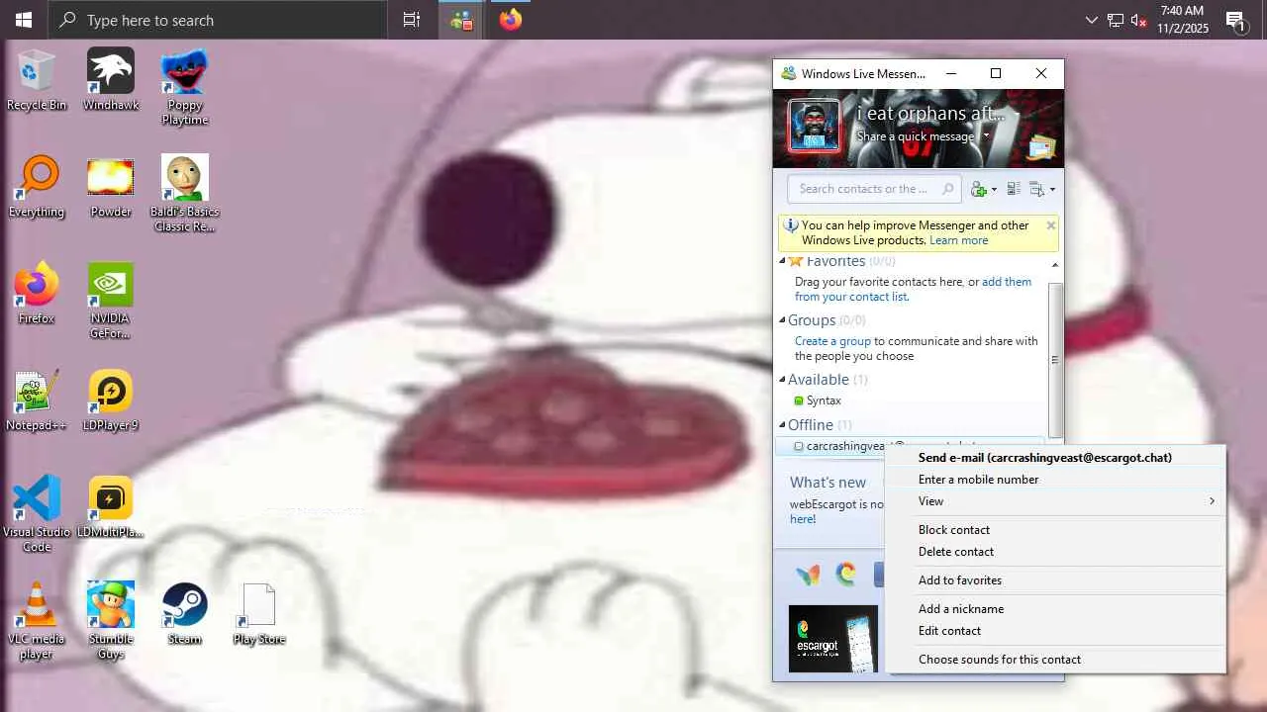Screen dimensions: 1267x712
Task: Select the Stumble Guys desktop shortcut
Action: 111,621
